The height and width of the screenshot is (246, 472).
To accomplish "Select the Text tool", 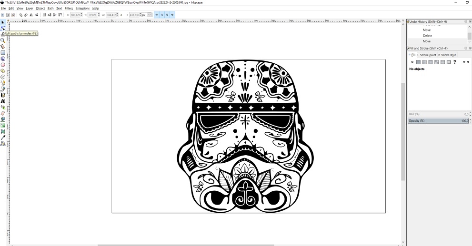I will [3, 101].
